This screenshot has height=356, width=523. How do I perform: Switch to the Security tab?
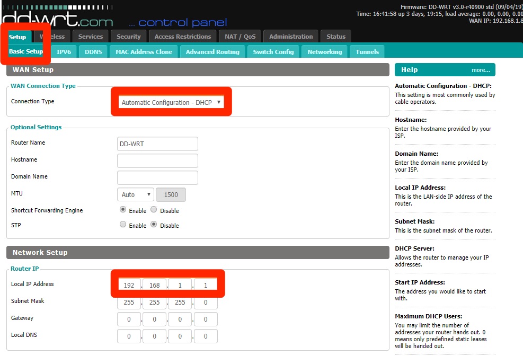click(x=128, y=37)
